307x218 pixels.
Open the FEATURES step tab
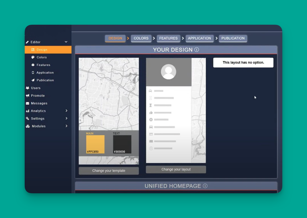pos(168,38)
